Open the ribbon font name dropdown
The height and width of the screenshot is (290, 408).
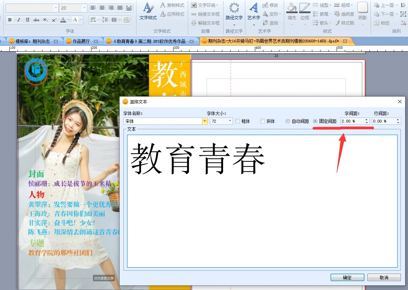(x=56, y=8)
